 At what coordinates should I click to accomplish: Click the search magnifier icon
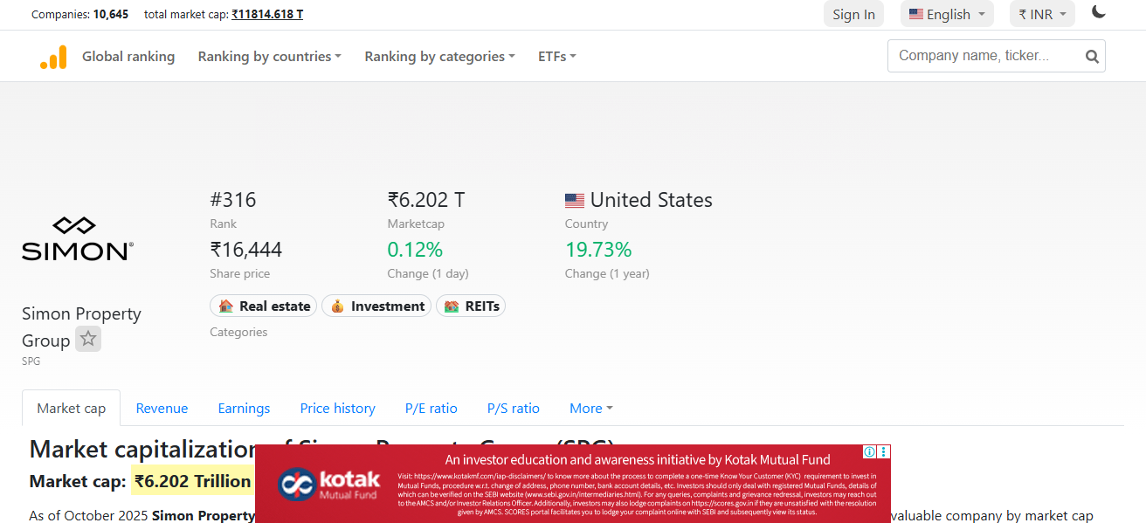coord(1092,57)
